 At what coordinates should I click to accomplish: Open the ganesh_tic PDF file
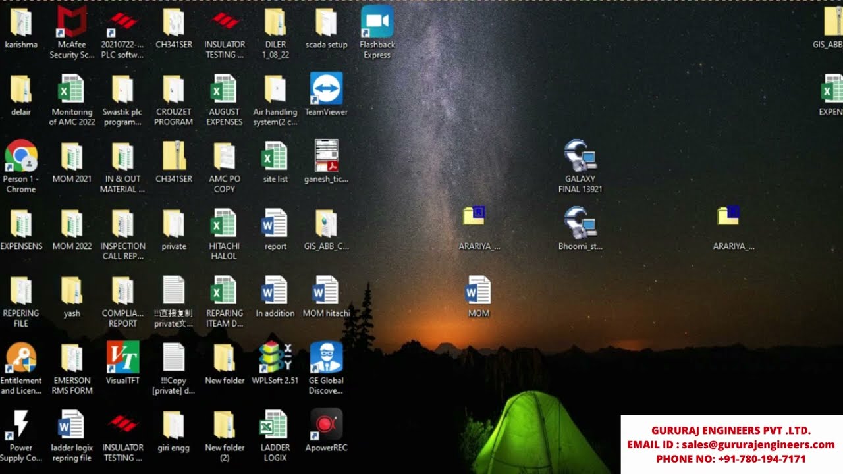[326, 162]
